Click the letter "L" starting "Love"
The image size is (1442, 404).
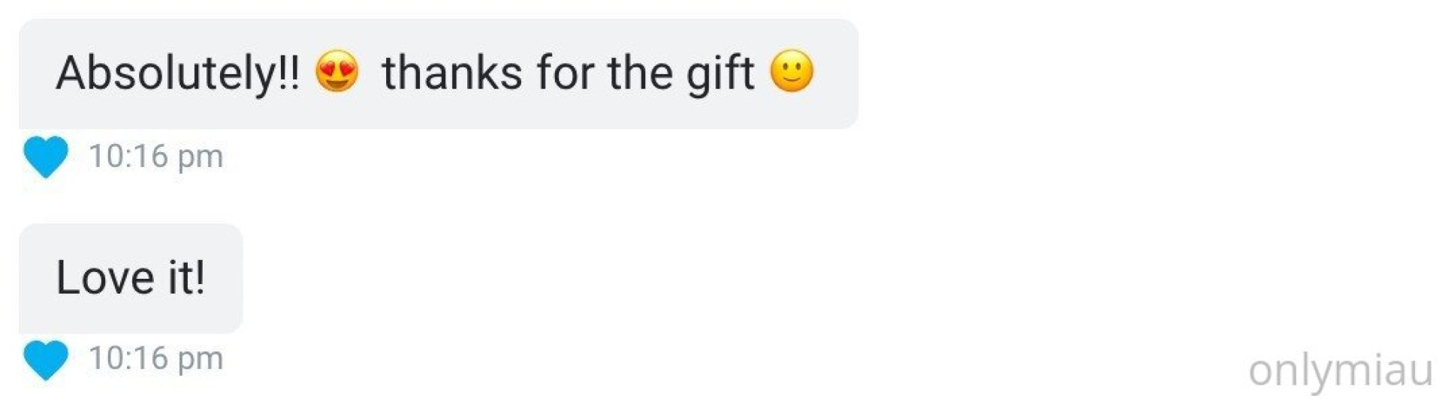[67, 277]
